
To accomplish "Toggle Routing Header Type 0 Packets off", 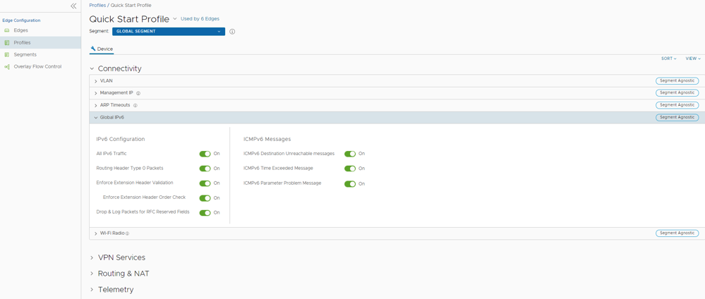I will point(205,169).
